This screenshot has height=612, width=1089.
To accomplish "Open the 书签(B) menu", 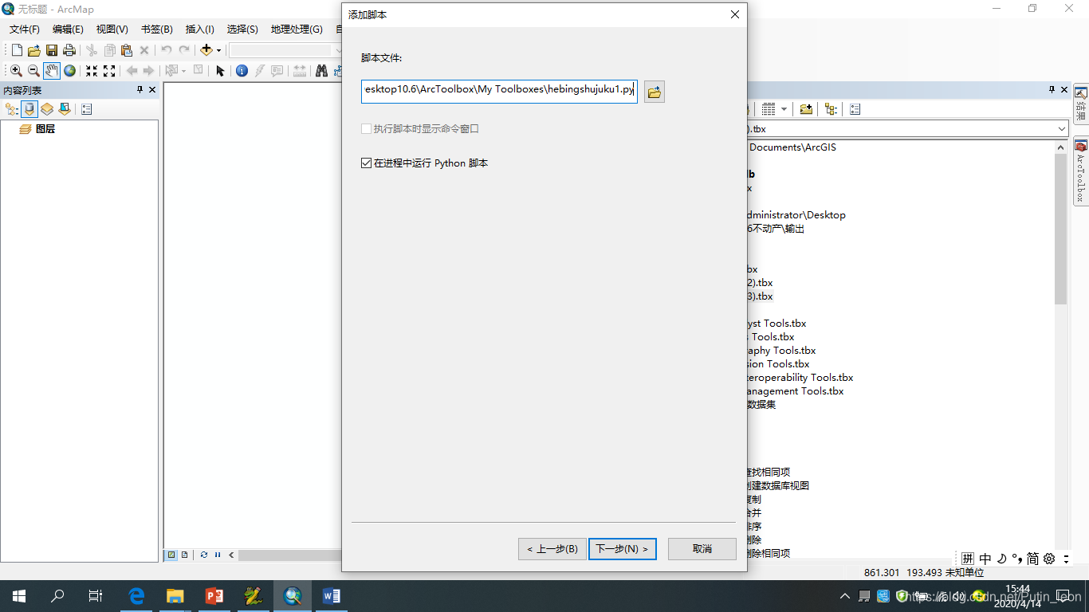I will tap(156, 29).
